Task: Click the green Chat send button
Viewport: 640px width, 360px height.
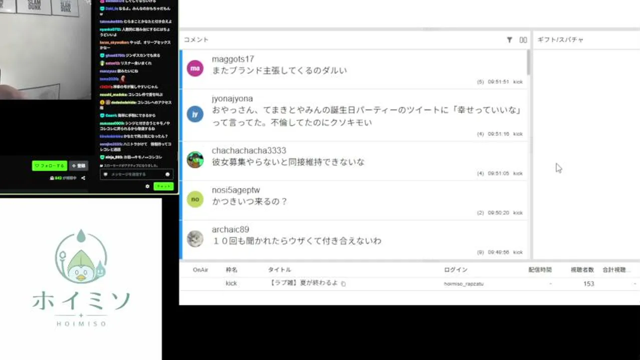Action: (163, 186)
